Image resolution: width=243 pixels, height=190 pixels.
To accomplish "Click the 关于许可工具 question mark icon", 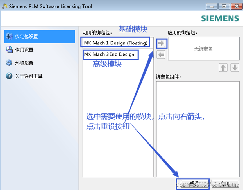I will (x=9, y=76).
